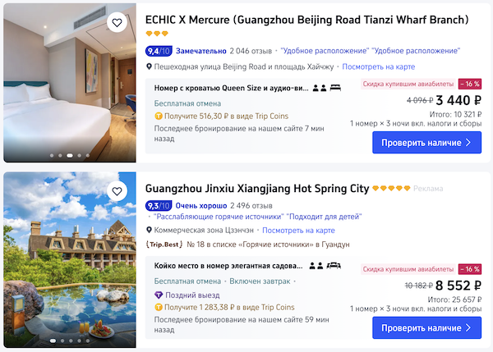This screenshot has width=493, height=352.
Task: Click the Trip Coins icon beside 516,30 ₽
Action: point(159,117)
